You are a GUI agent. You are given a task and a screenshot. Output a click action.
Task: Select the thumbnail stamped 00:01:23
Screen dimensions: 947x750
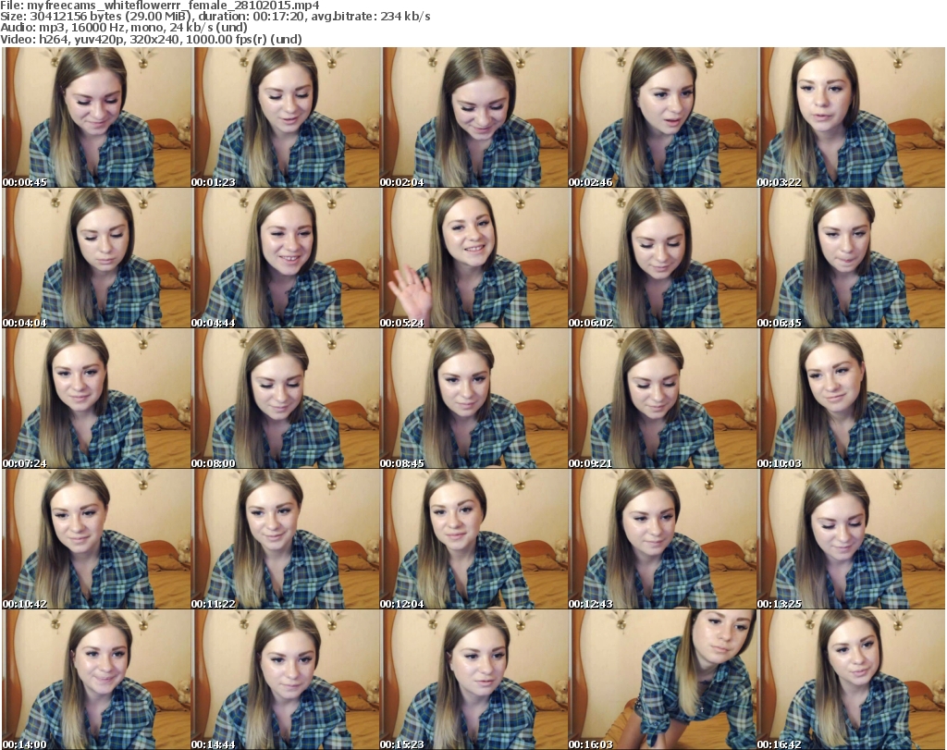285,117
